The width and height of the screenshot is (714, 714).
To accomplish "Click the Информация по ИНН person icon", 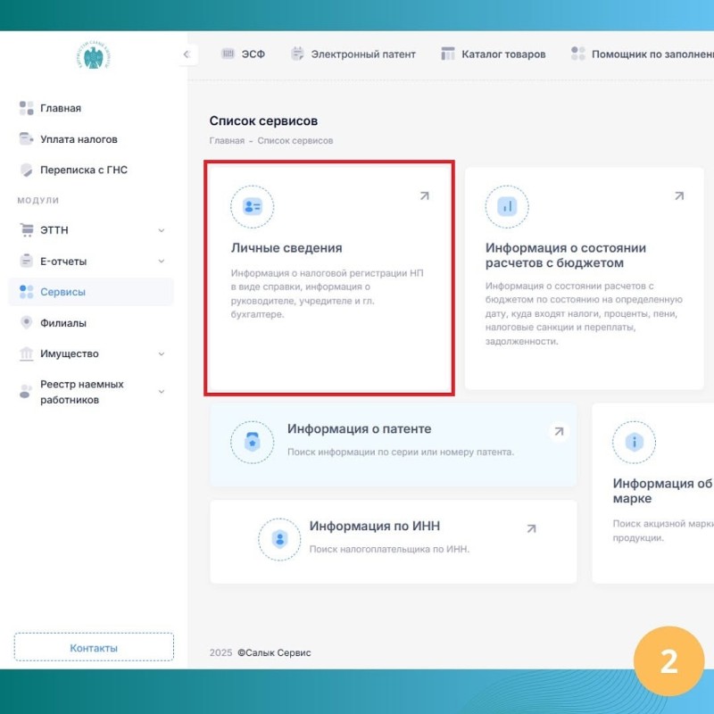I will (x=279, y=539).
